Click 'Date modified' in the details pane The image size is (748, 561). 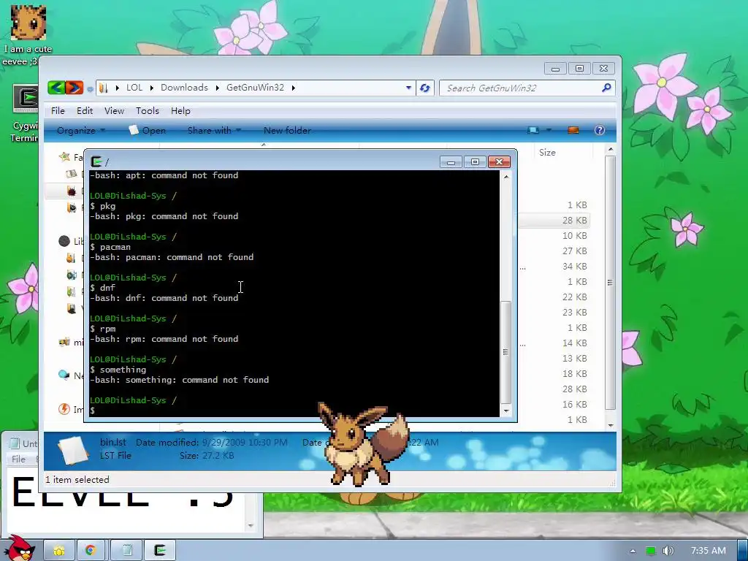[x=167, y=442]
